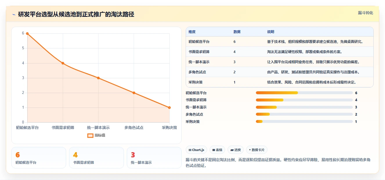Click table cell 采购决策
The width and height of the screenshot is (385, 180).
[x=196, y=82]
